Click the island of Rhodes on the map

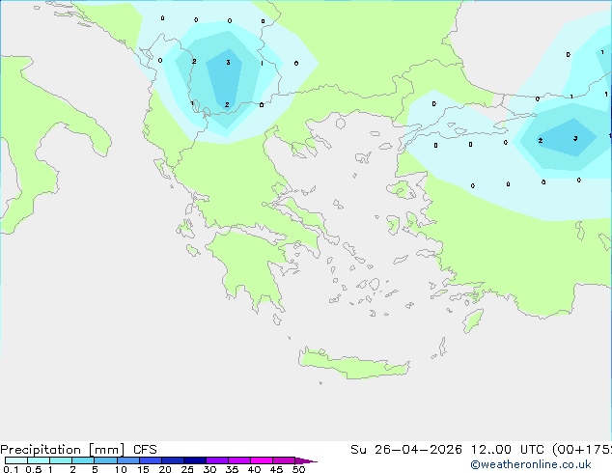[473, 320]
